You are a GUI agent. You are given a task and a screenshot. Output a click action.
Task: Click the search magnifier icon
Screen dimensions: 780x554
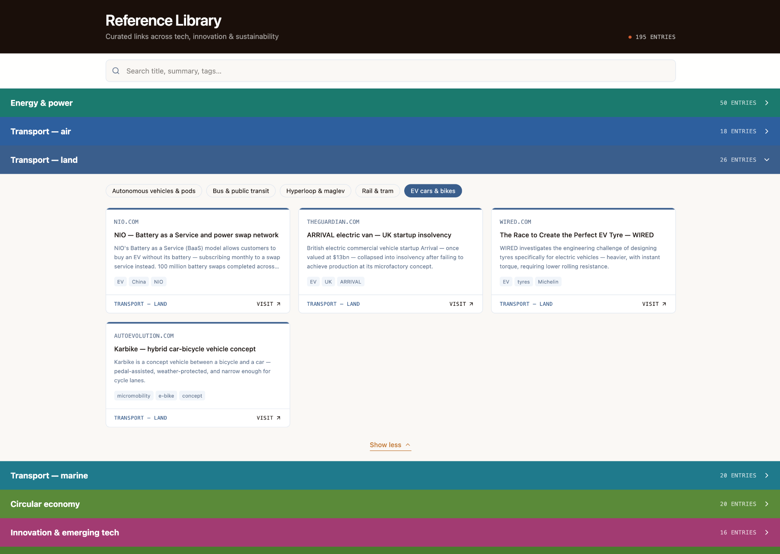116,71
